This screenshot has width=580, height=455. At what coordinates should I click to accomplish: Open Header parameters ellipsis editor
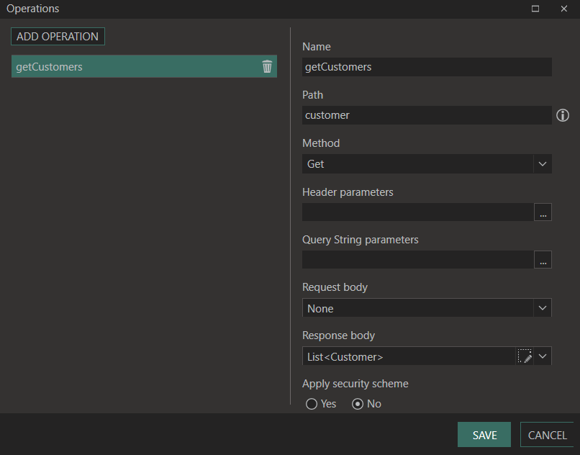coord(543,212)
